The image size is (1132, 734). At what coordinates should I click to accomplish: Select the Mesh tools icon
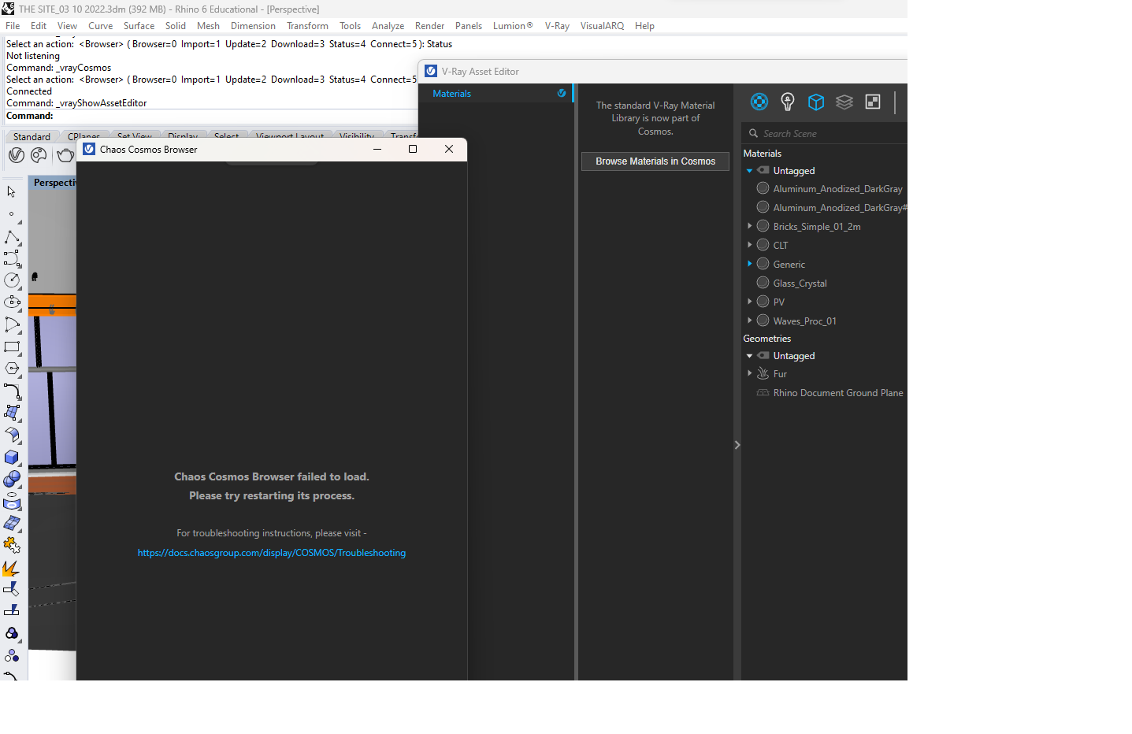coord(12,523)
